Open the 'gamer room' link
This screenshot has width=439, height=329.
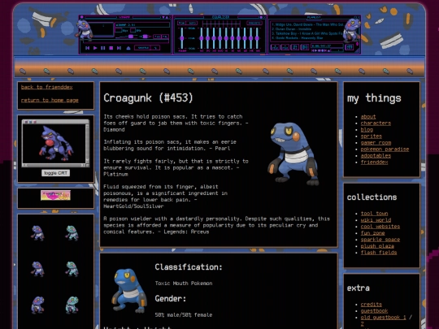376,143
